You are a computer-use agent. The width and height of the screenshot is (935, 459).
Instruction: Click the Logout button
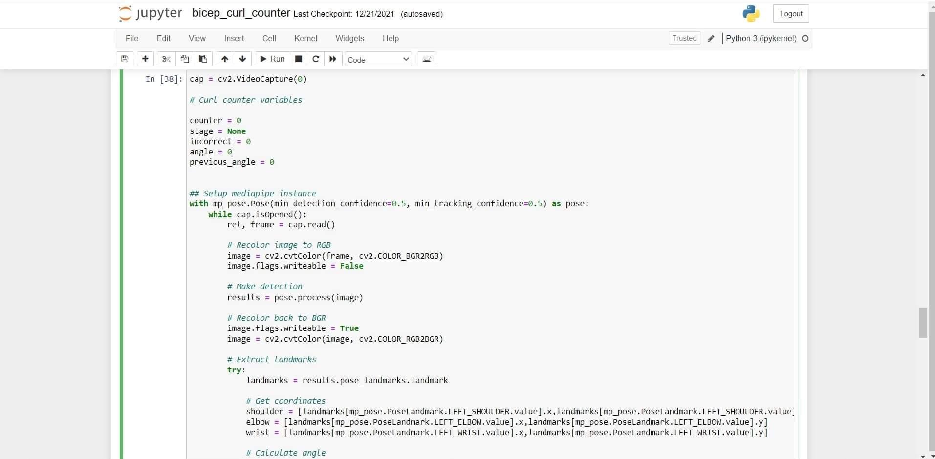click(791, 13)
